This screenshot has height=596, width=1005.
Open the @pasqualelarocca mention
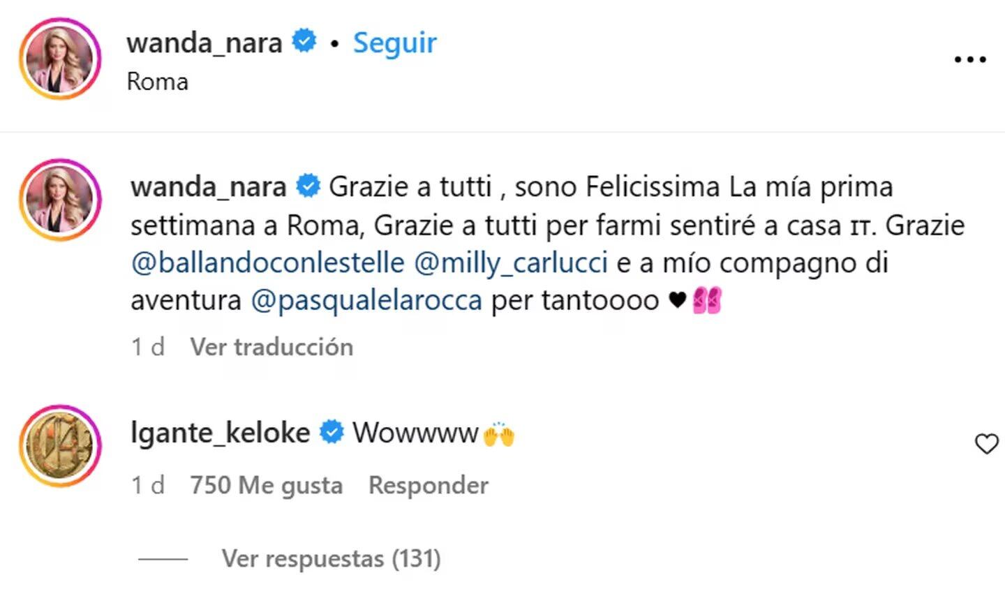(366, 301)
